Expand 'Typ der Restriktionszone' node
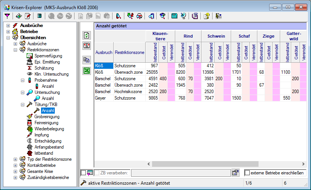 15,160
